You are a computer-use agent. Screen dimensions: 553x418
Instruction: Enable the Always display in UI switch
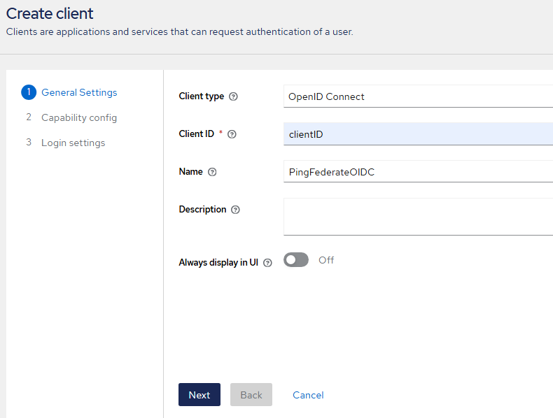[296, 260]
